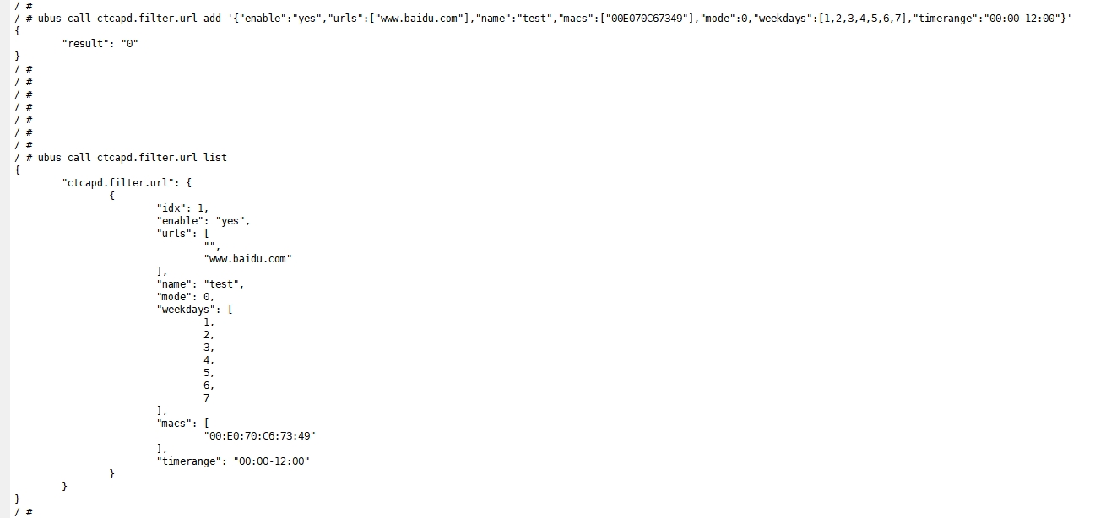
Task: Click the MAC address "00:E0:70:C6:73:49"
Action: (259, 435)
